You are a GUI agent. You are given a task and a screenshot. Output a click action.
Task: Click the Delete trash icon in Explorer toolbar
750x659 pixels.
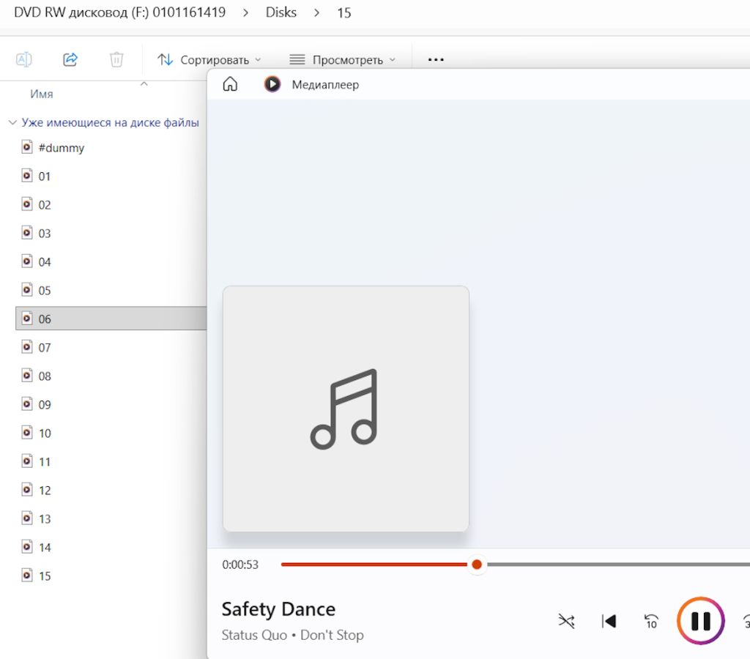point(116,59)
